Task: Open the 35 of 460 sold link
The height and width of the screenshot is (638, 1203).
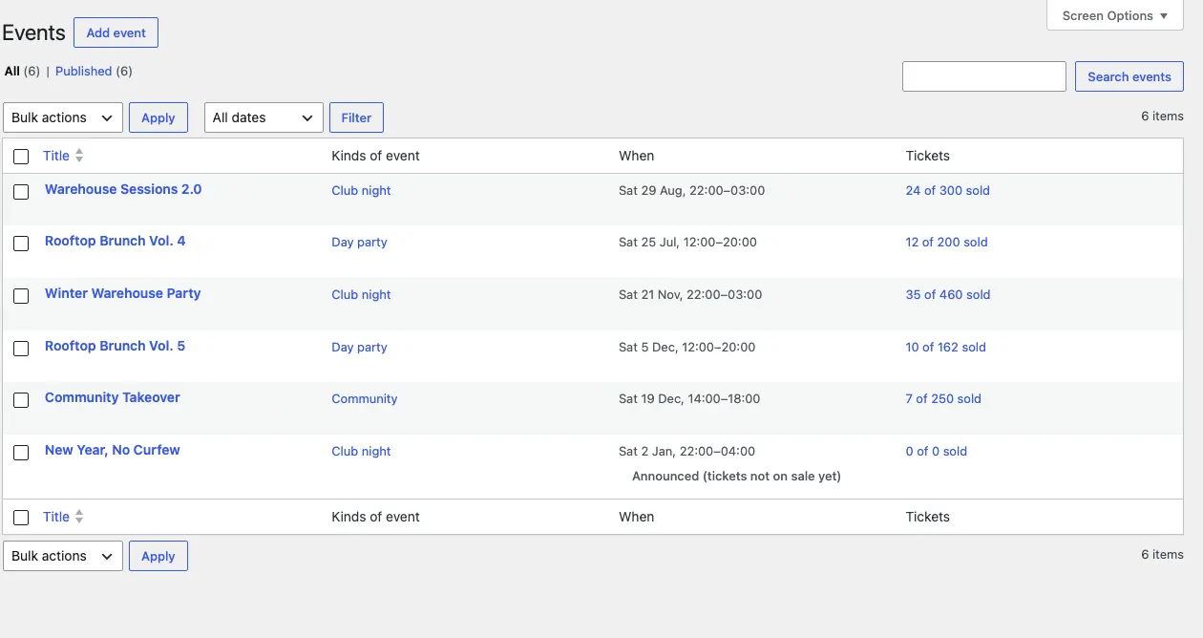Action: (948, 294)
